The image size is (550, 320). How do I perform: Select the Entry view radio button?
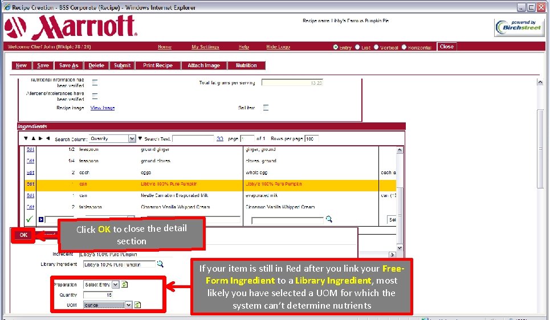click(336, 47)
